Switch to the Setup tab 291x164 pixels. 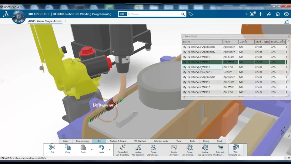65,141
